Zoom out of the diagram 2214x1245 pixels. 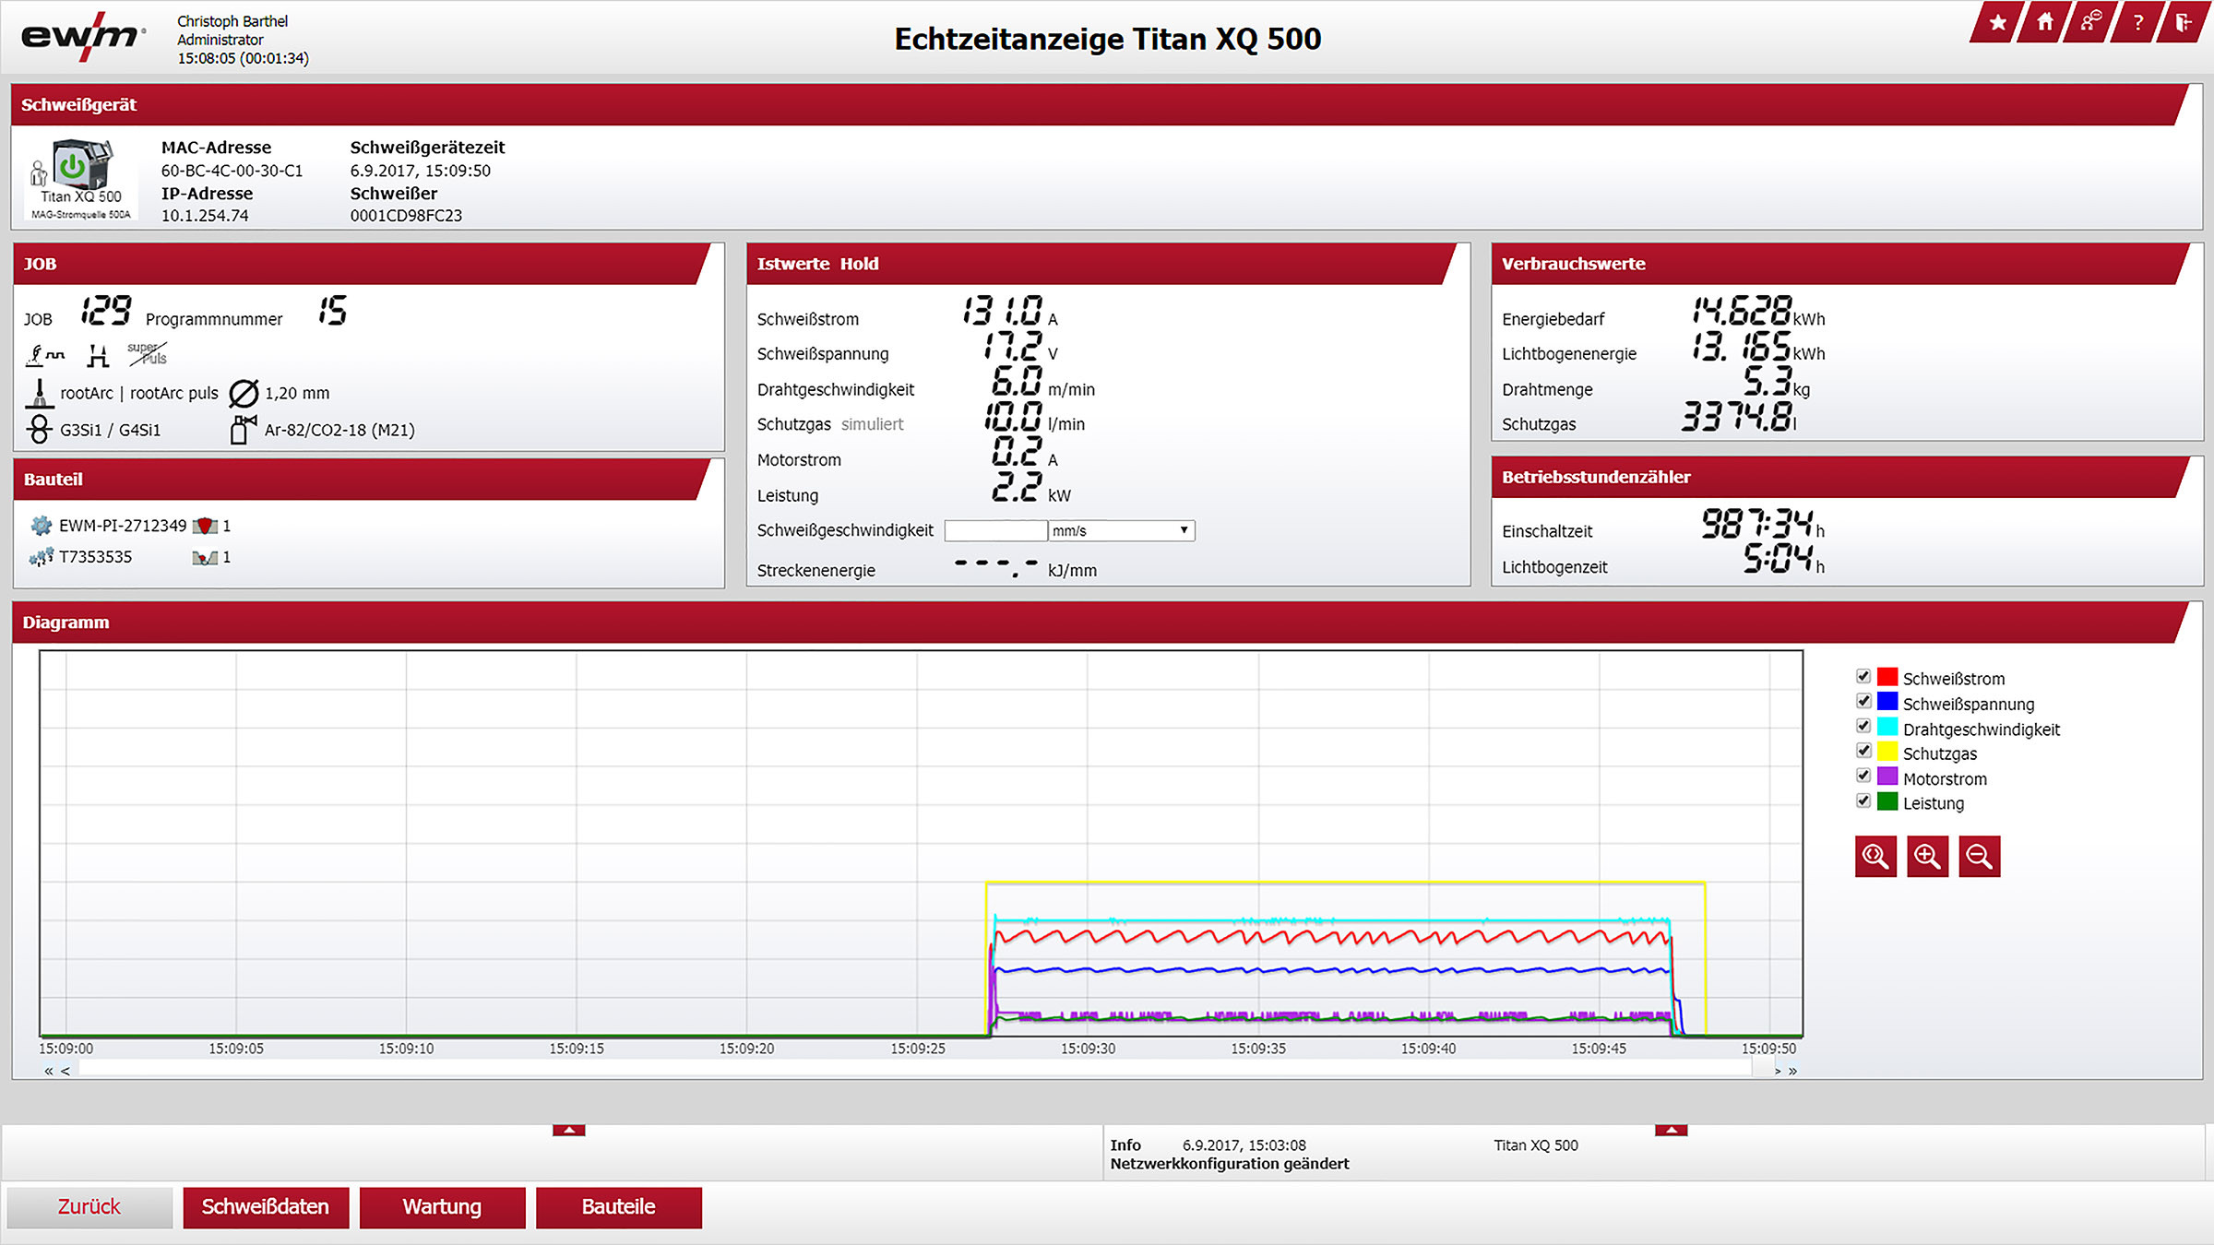click(x=1979, y=857)
